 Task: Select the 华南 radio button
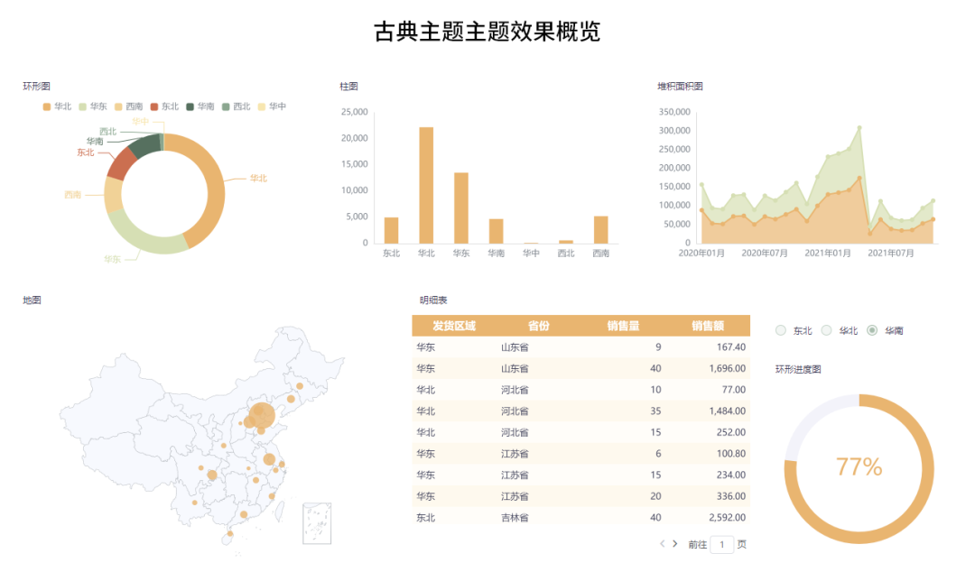pos(871,330)
